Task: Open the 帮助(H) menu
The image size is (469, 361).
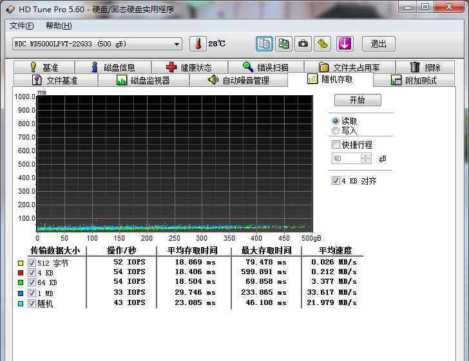Action: pyautogui.click(x=59, y=26)
